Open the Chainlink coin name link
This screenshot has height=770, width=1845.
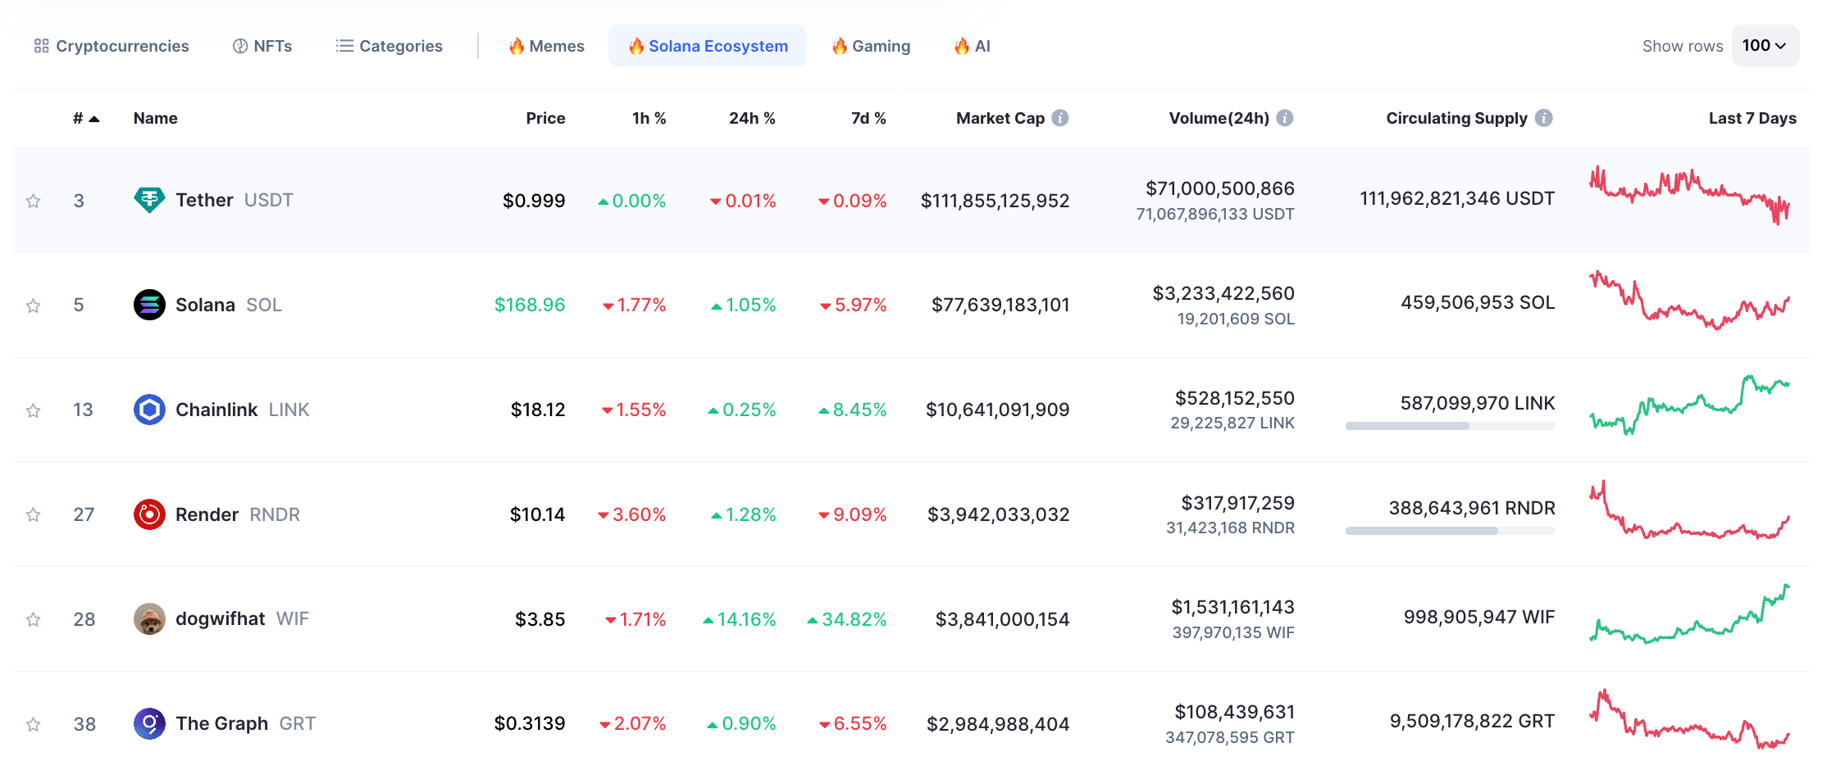click(216, 410)
